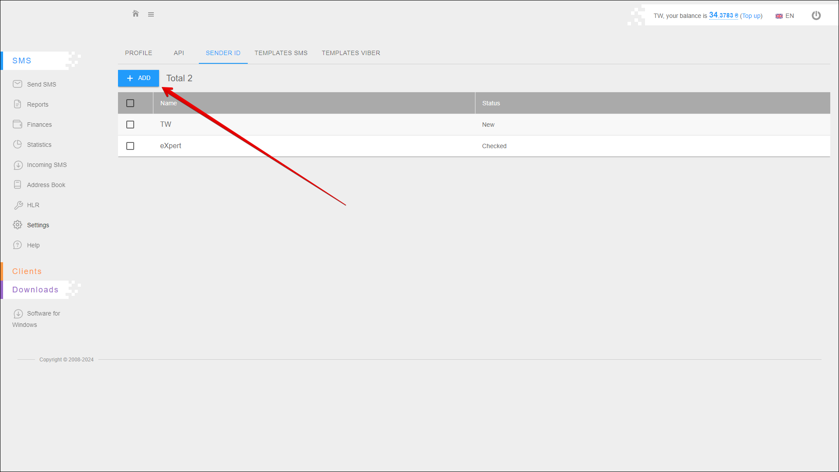Check the eXpert sender ID checkbox
This screenshot has height=472, width=839.
point(130,146)
